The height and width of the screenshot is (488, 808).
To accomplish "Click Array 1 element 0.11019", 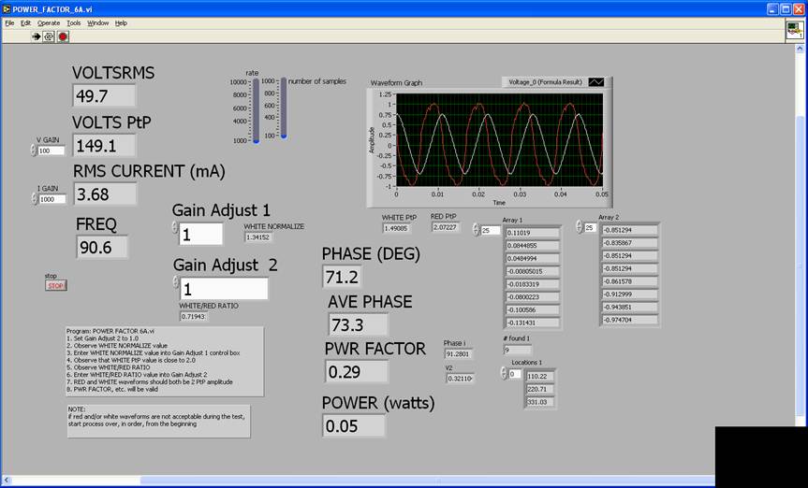I will coord(533,233).
